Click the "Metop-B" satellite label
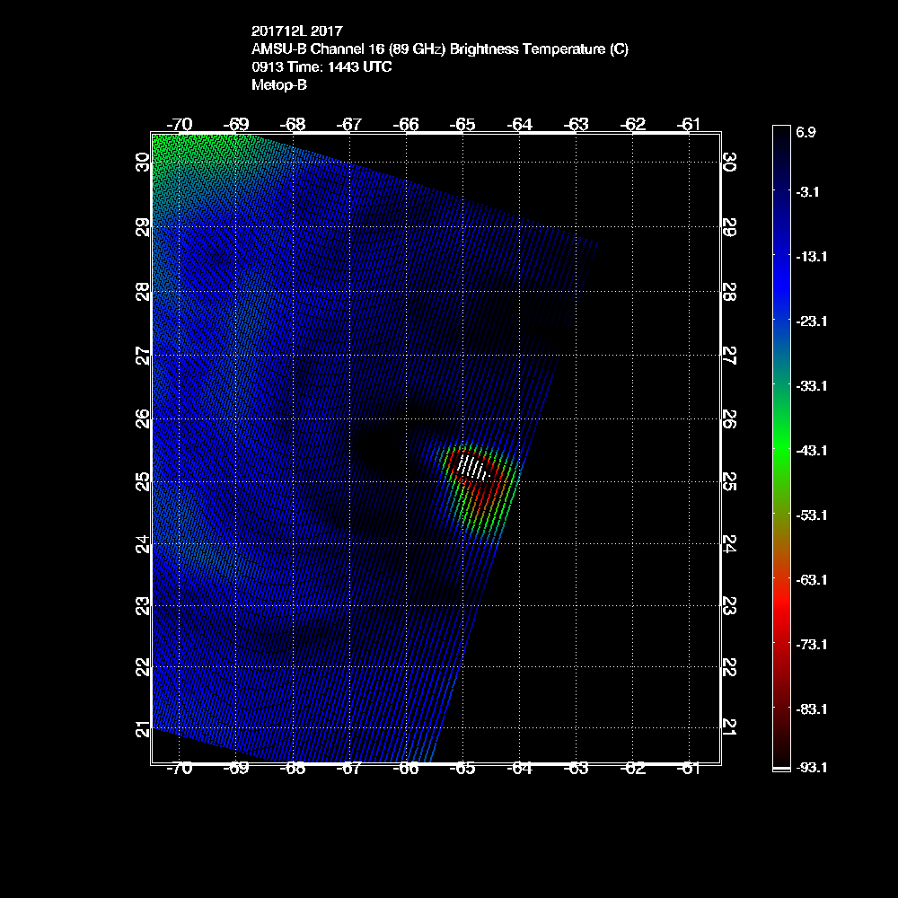This screenshot has height=898, width=898. click(x=279, y=85)
